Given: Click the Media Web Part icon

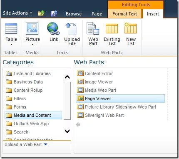Looking at the screenshot, I should (x=80, y=90).
